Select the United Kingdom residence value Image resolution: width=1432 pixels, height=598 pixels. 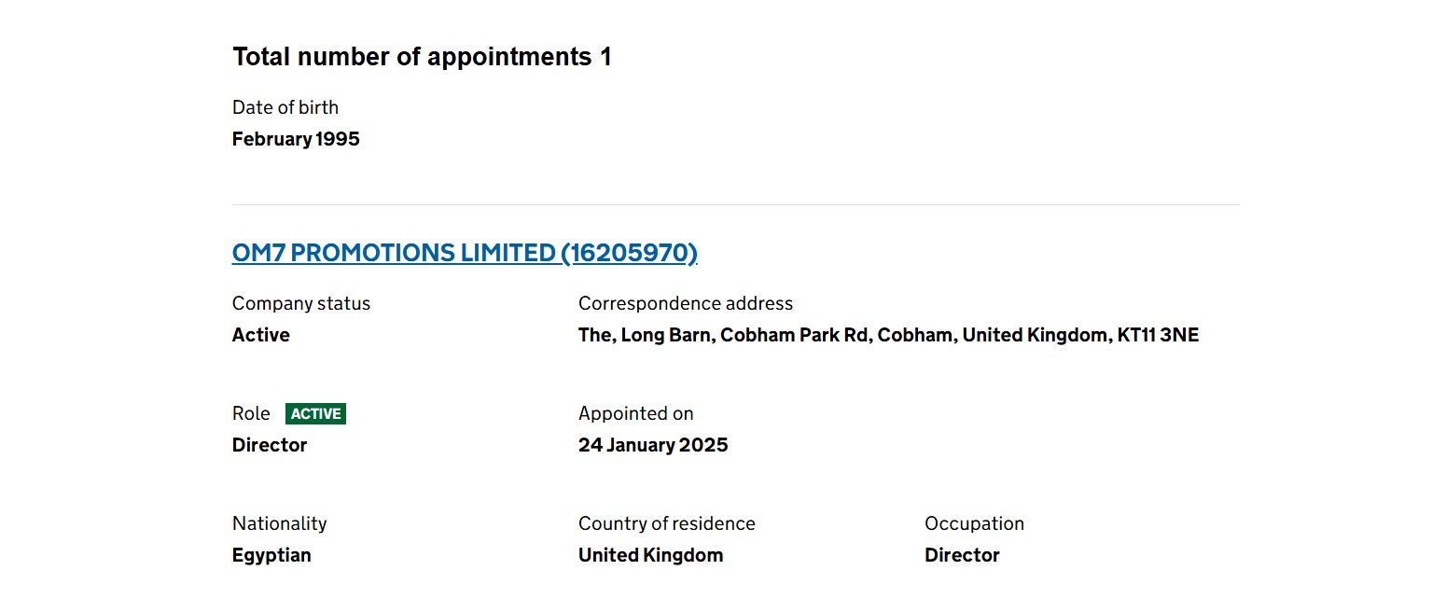pyautogui.click(x=651, y=555)
